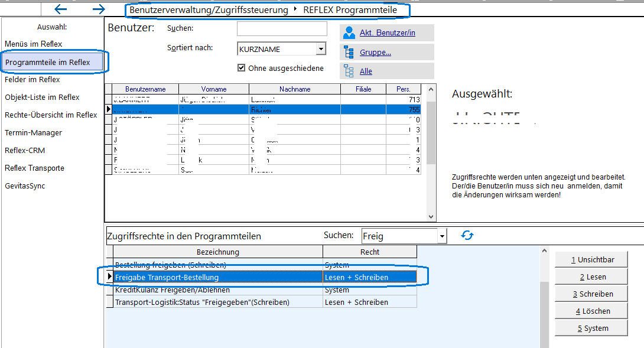Click the Akt. Benutzer/in person icon

coord(349,32)
